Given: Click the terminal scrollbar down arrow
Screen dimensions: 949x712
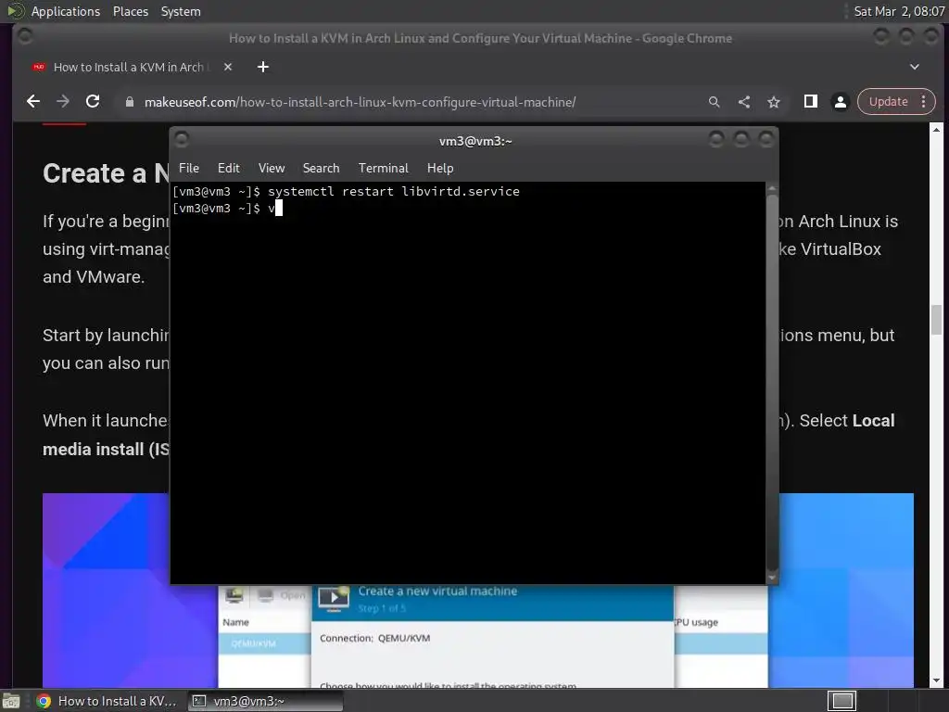Looking at the screenshot, I should pyautogui.click(x=772, y=578).
